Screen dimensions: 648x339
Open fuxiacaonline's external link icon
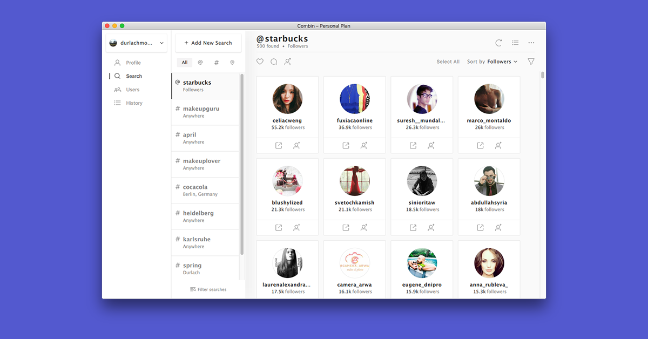pyautogui.click(x=346, y=145)
